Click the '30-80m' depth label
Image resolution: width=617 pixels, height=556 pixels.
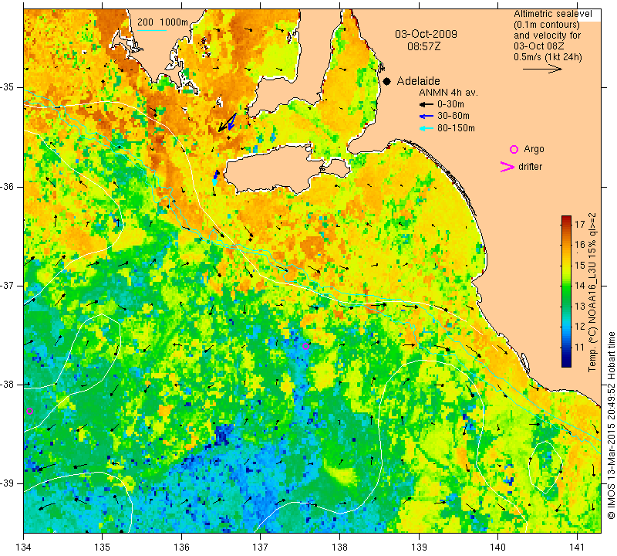coord(453,116)
